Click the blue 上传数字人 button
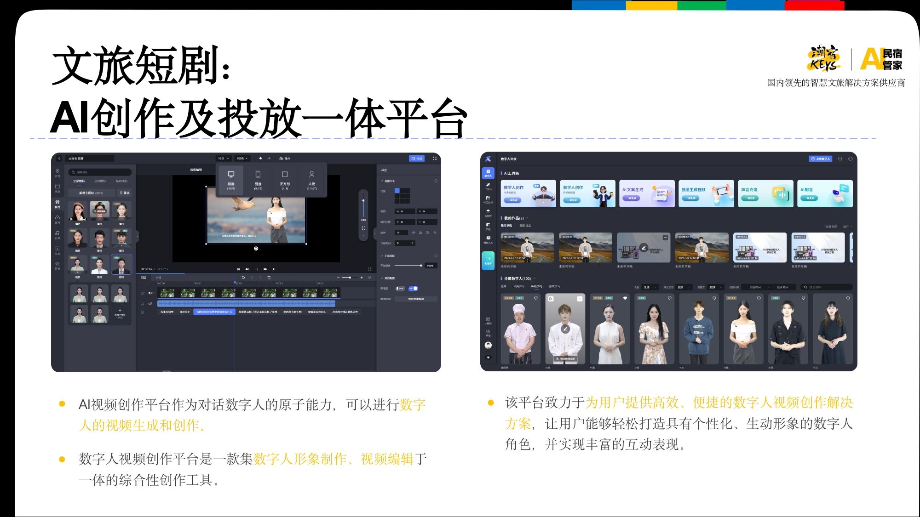920x517 pixels. tap(821, 159)
